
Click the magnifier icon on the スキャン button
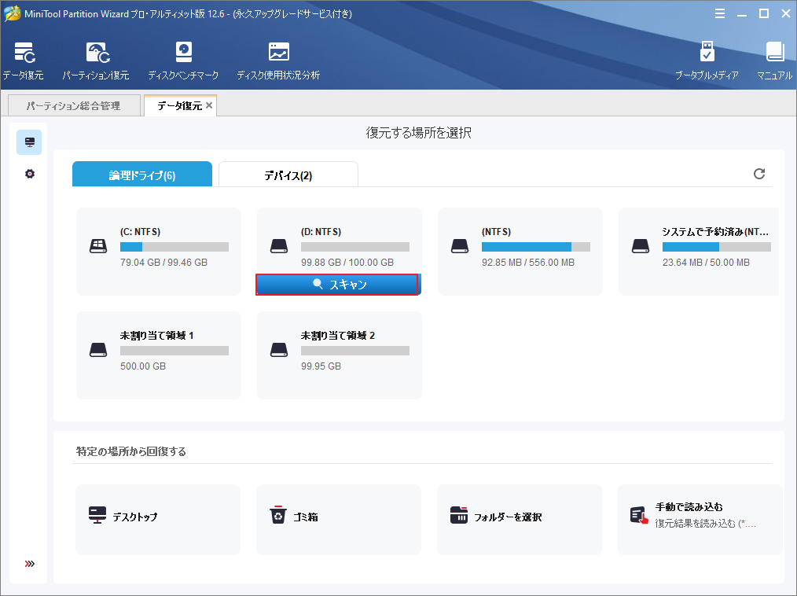tap(318, 284)
